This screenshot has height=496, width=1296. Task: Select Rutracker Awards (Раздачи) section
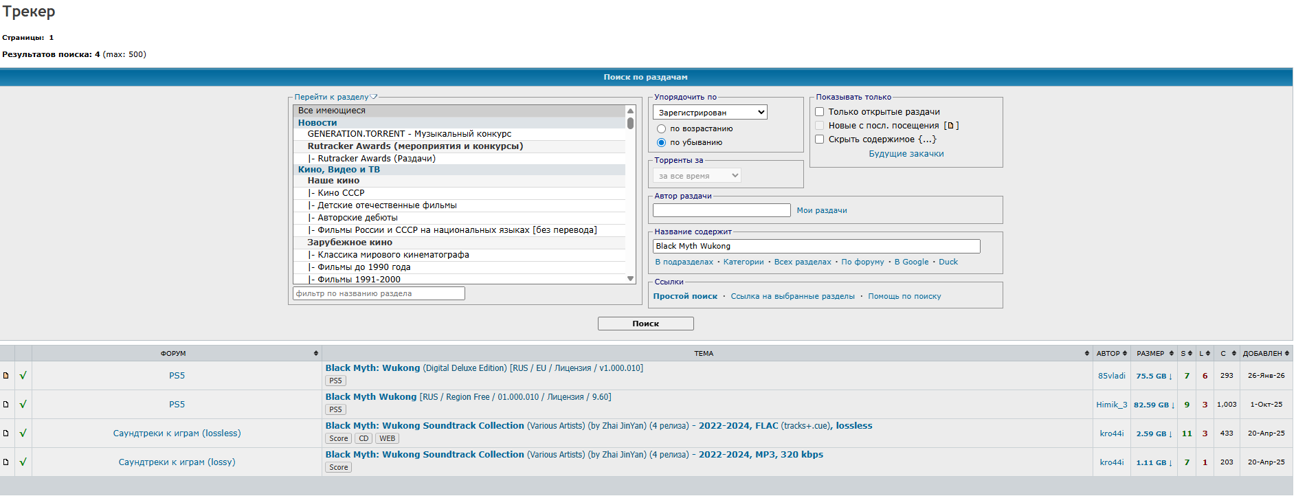[x=459, y=159]
